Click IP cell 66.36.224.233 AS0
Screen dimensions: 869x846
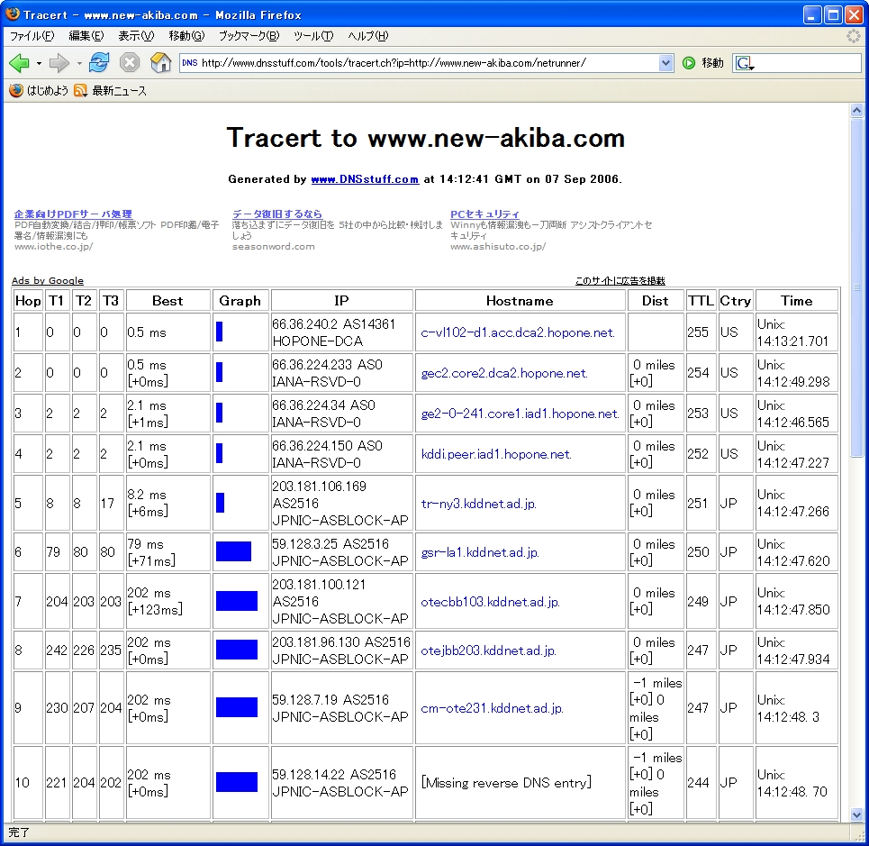click(341, 373)
